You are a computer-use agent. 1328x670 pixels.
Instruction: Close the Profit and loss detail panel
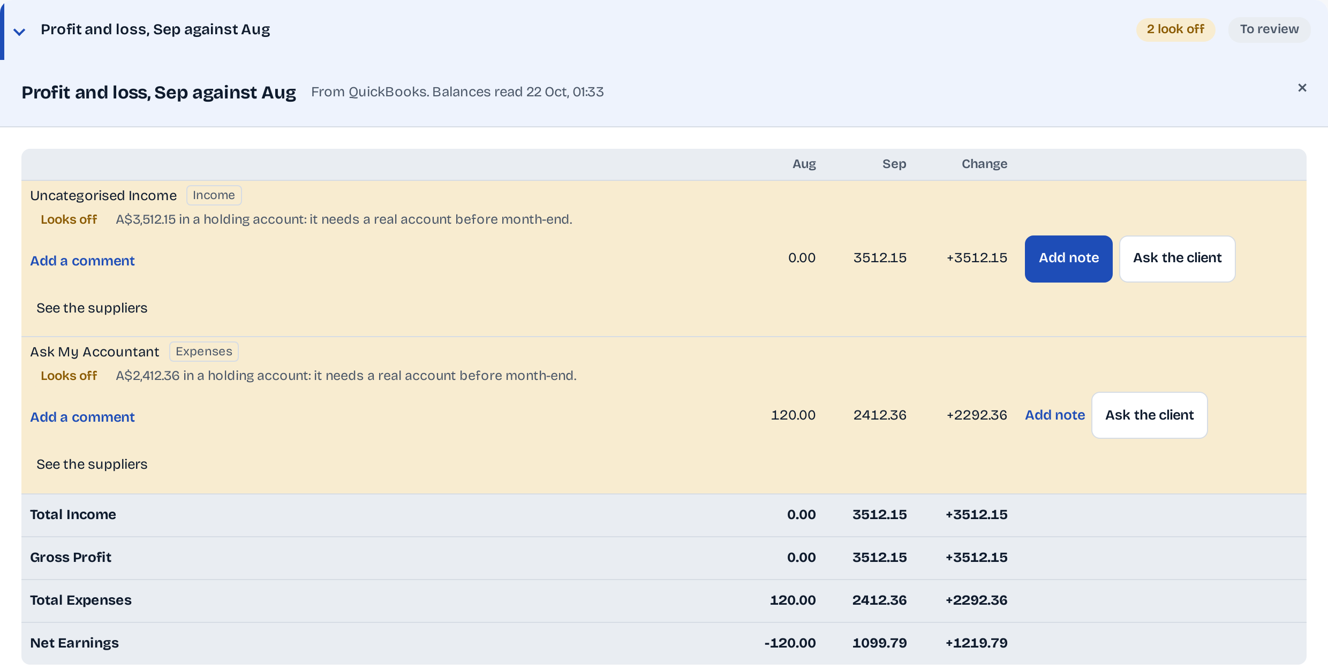(x=1302, y=88)
